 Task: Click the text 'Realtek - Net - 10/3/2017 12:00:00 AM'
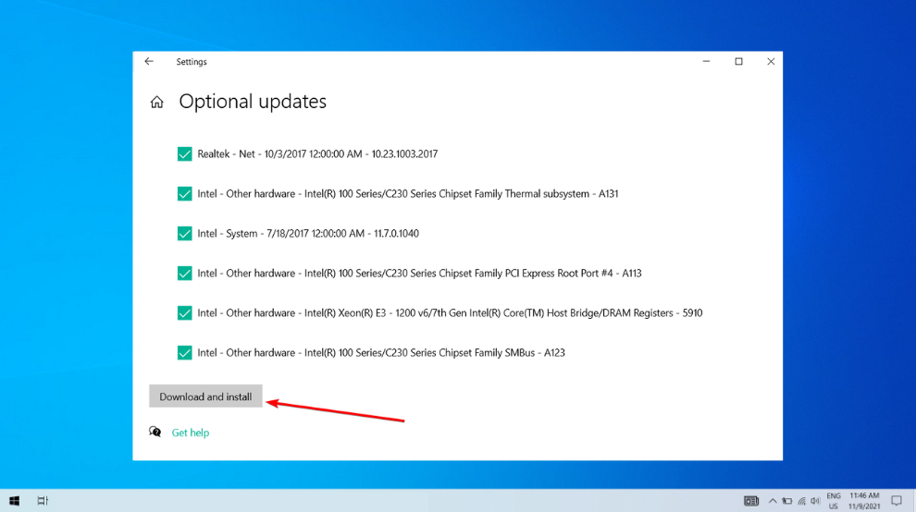[279, 154]
